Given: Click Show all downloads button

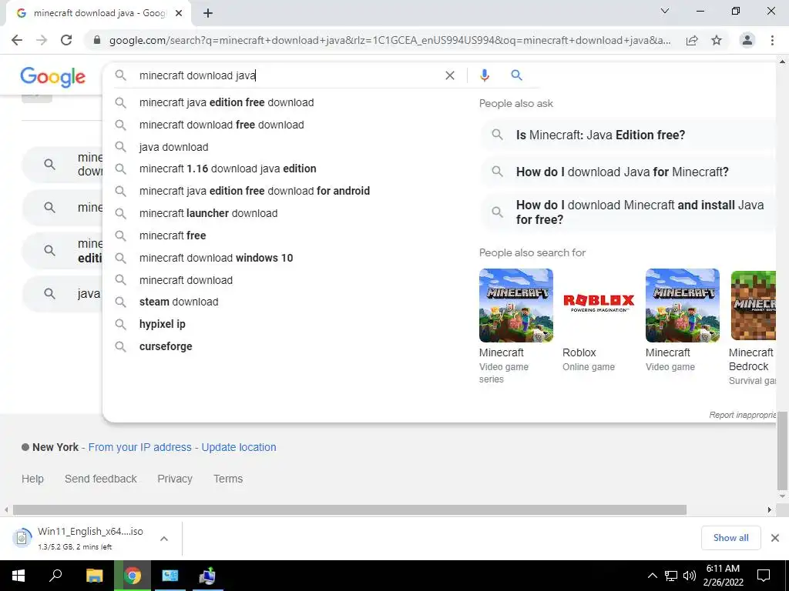Looking at the screenshot, I should (x=730, y=538).
